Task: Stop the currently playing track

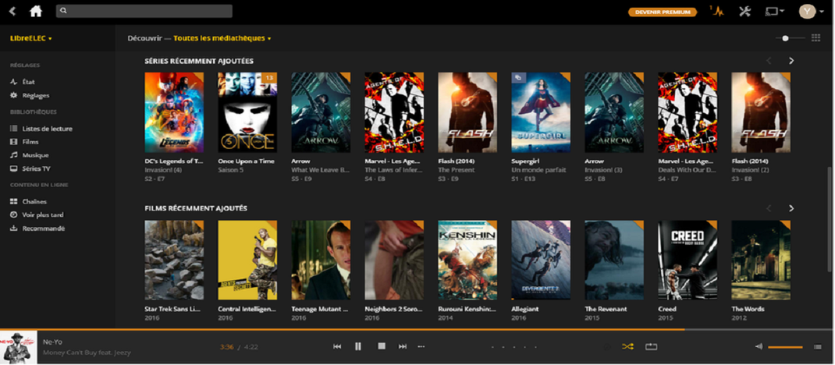Action: tap(382, 346)
